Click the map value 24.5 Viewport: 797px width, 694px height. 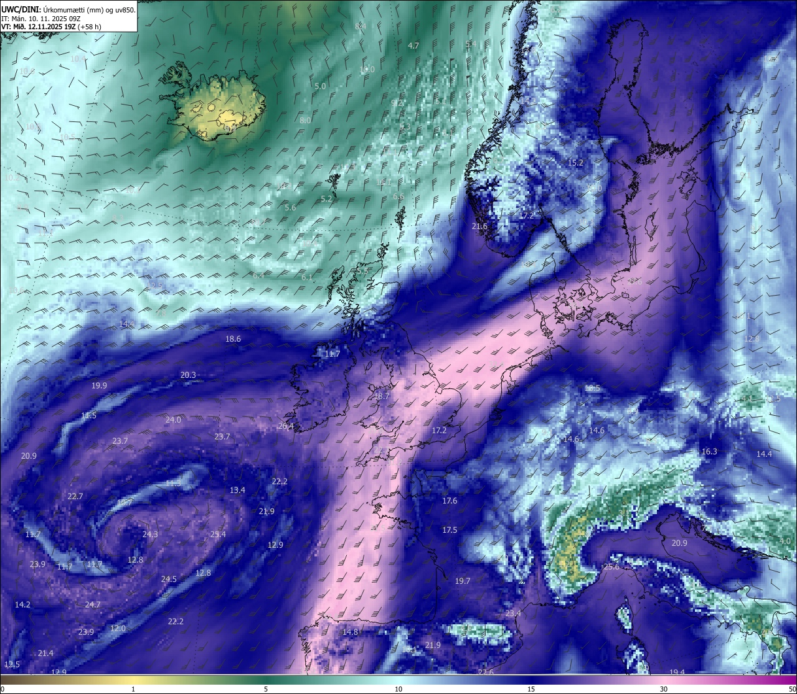click(169, 579)
